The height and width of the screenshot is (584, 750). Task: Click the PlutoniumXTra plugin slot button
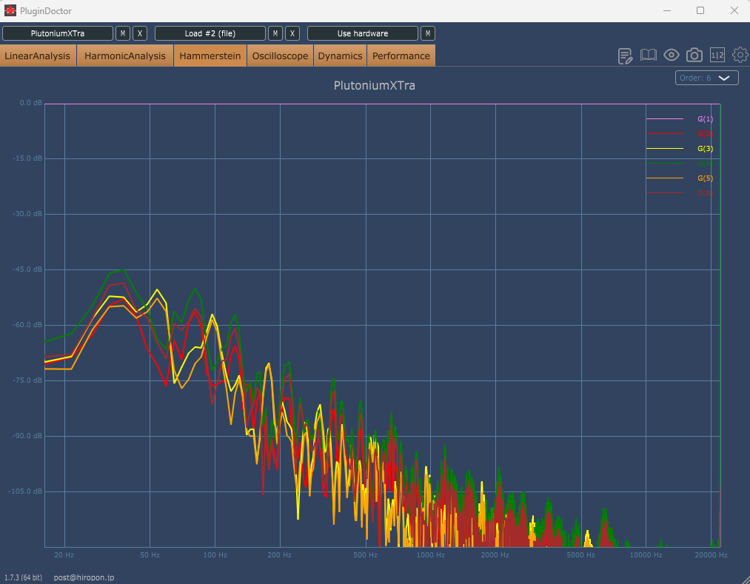pos(58,33)
